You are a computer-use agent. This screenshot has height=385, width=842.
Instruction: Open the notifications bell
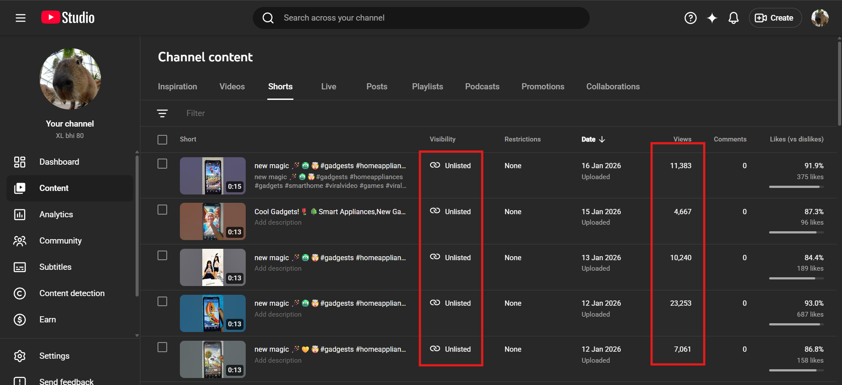click(733, 18)
